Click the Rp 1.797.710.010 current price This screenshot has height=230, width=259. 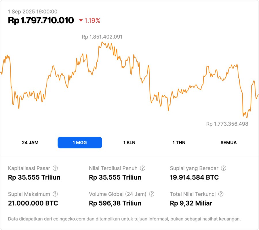(41, 20)
